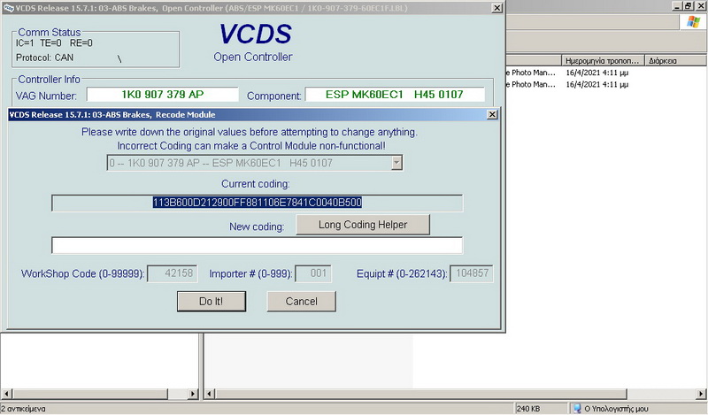Restore down the background Explorer window

click(x=688, y=6)
